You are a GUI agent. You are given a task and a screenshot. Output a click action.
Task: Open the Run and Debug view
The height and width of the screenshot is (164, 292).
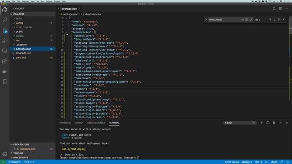tap(5, 41)
